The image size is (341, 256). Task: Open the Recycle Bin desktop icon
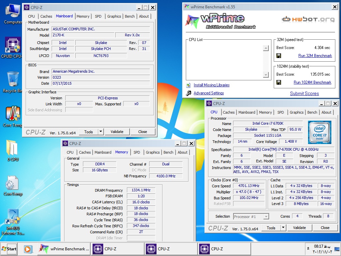click(x=13, y=80)
